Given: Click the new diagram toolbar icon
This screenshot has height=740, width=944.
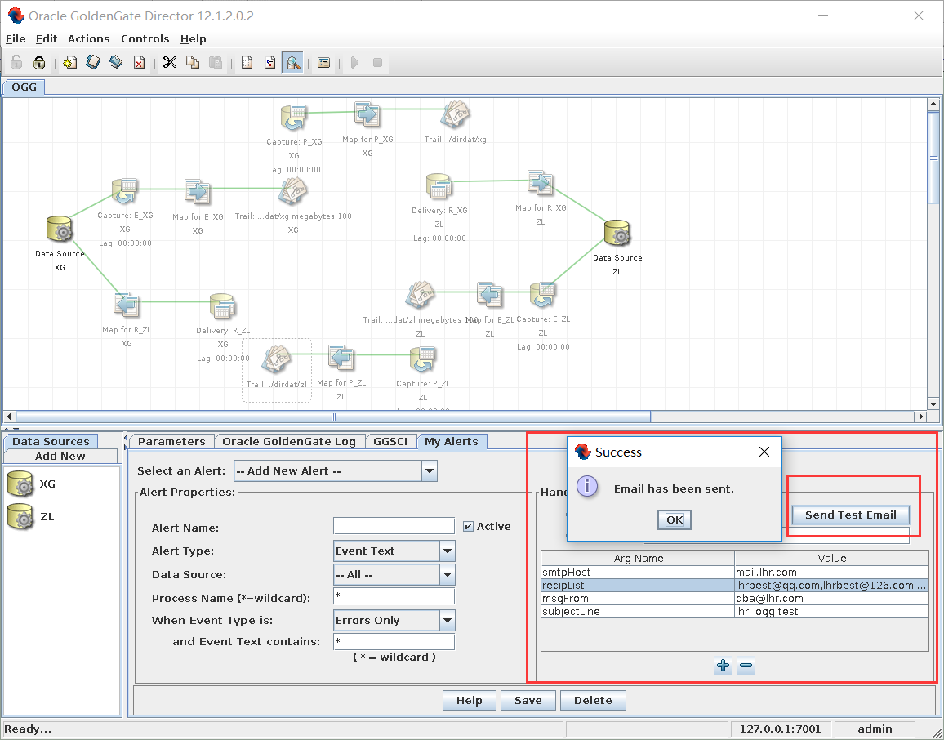Looking at the screenshot, I should pyautogui.click(x=70, y=63).
